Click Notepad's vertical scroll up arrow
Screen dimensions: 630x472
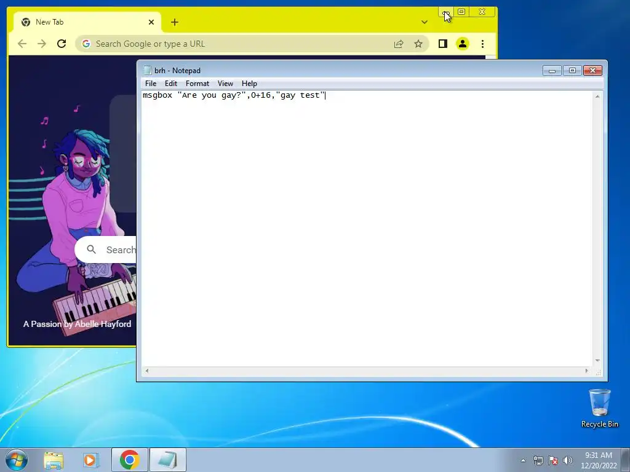597,96
